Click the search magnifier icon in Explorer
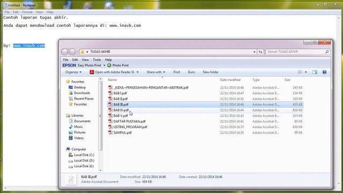 (x=327, y=51)
